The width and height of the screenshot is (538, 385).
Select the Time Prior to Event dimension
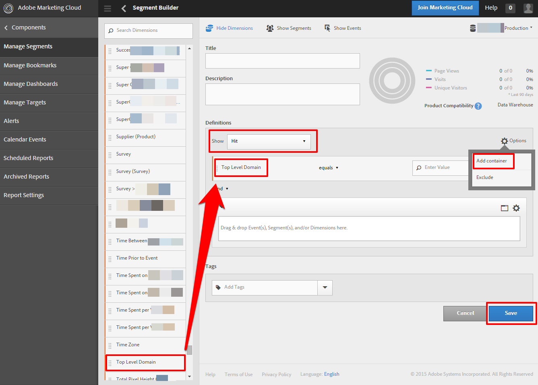pos(145,258)
